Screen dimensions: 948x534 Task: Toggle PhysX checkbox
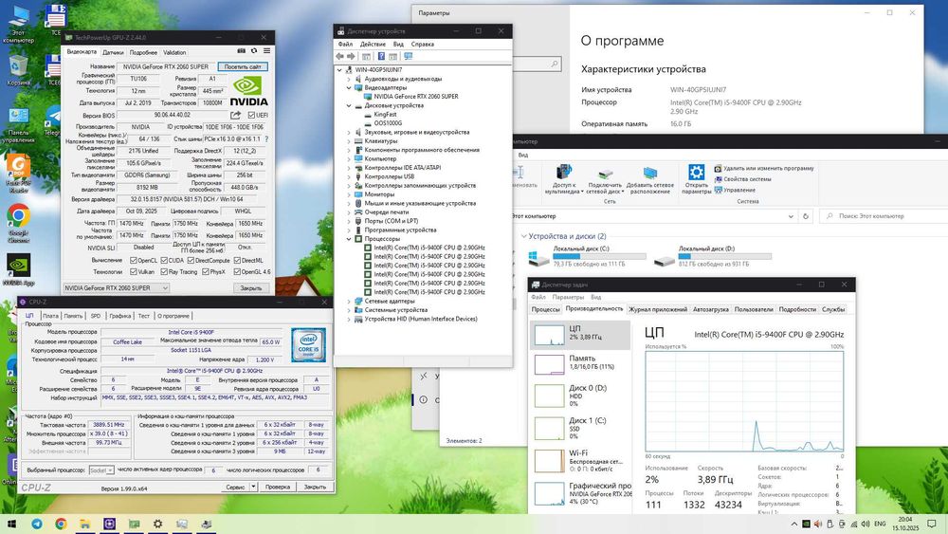click(206, 272)
